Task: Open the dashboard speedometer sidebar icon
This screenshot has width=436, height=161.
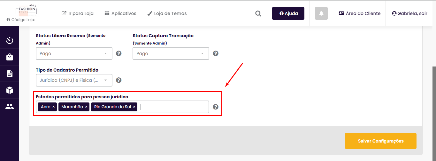Action: click(x=10, y=40)
